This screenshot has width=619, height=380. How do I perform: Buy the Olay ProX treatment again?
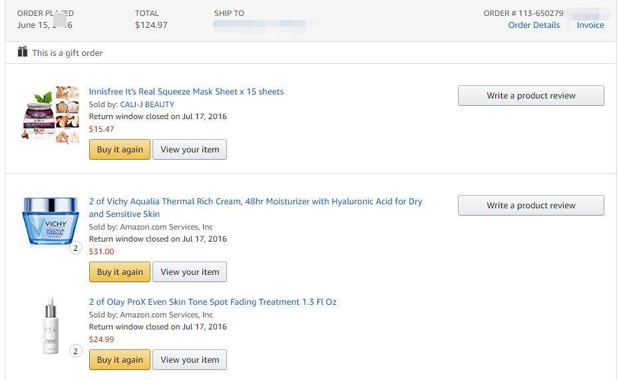coord(120,360)
